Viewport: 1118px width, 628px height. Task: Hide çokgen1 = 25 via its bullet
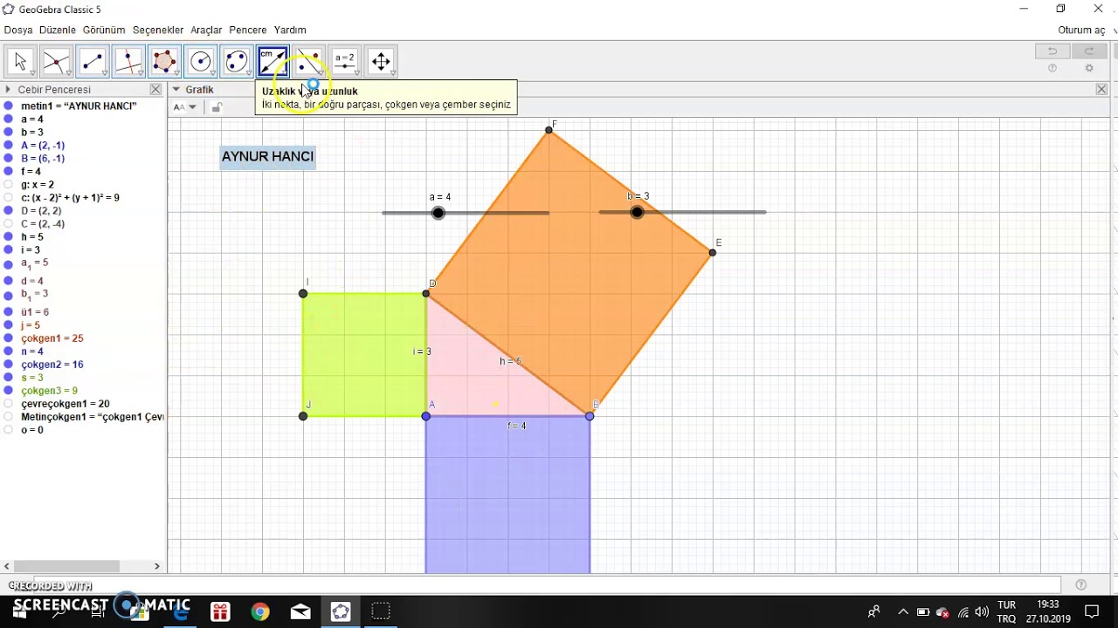9,338
